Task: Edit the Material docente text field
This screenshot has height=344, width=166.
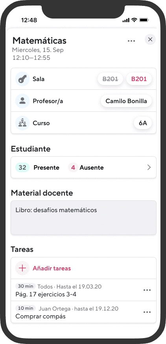Action: click(83, 218)
